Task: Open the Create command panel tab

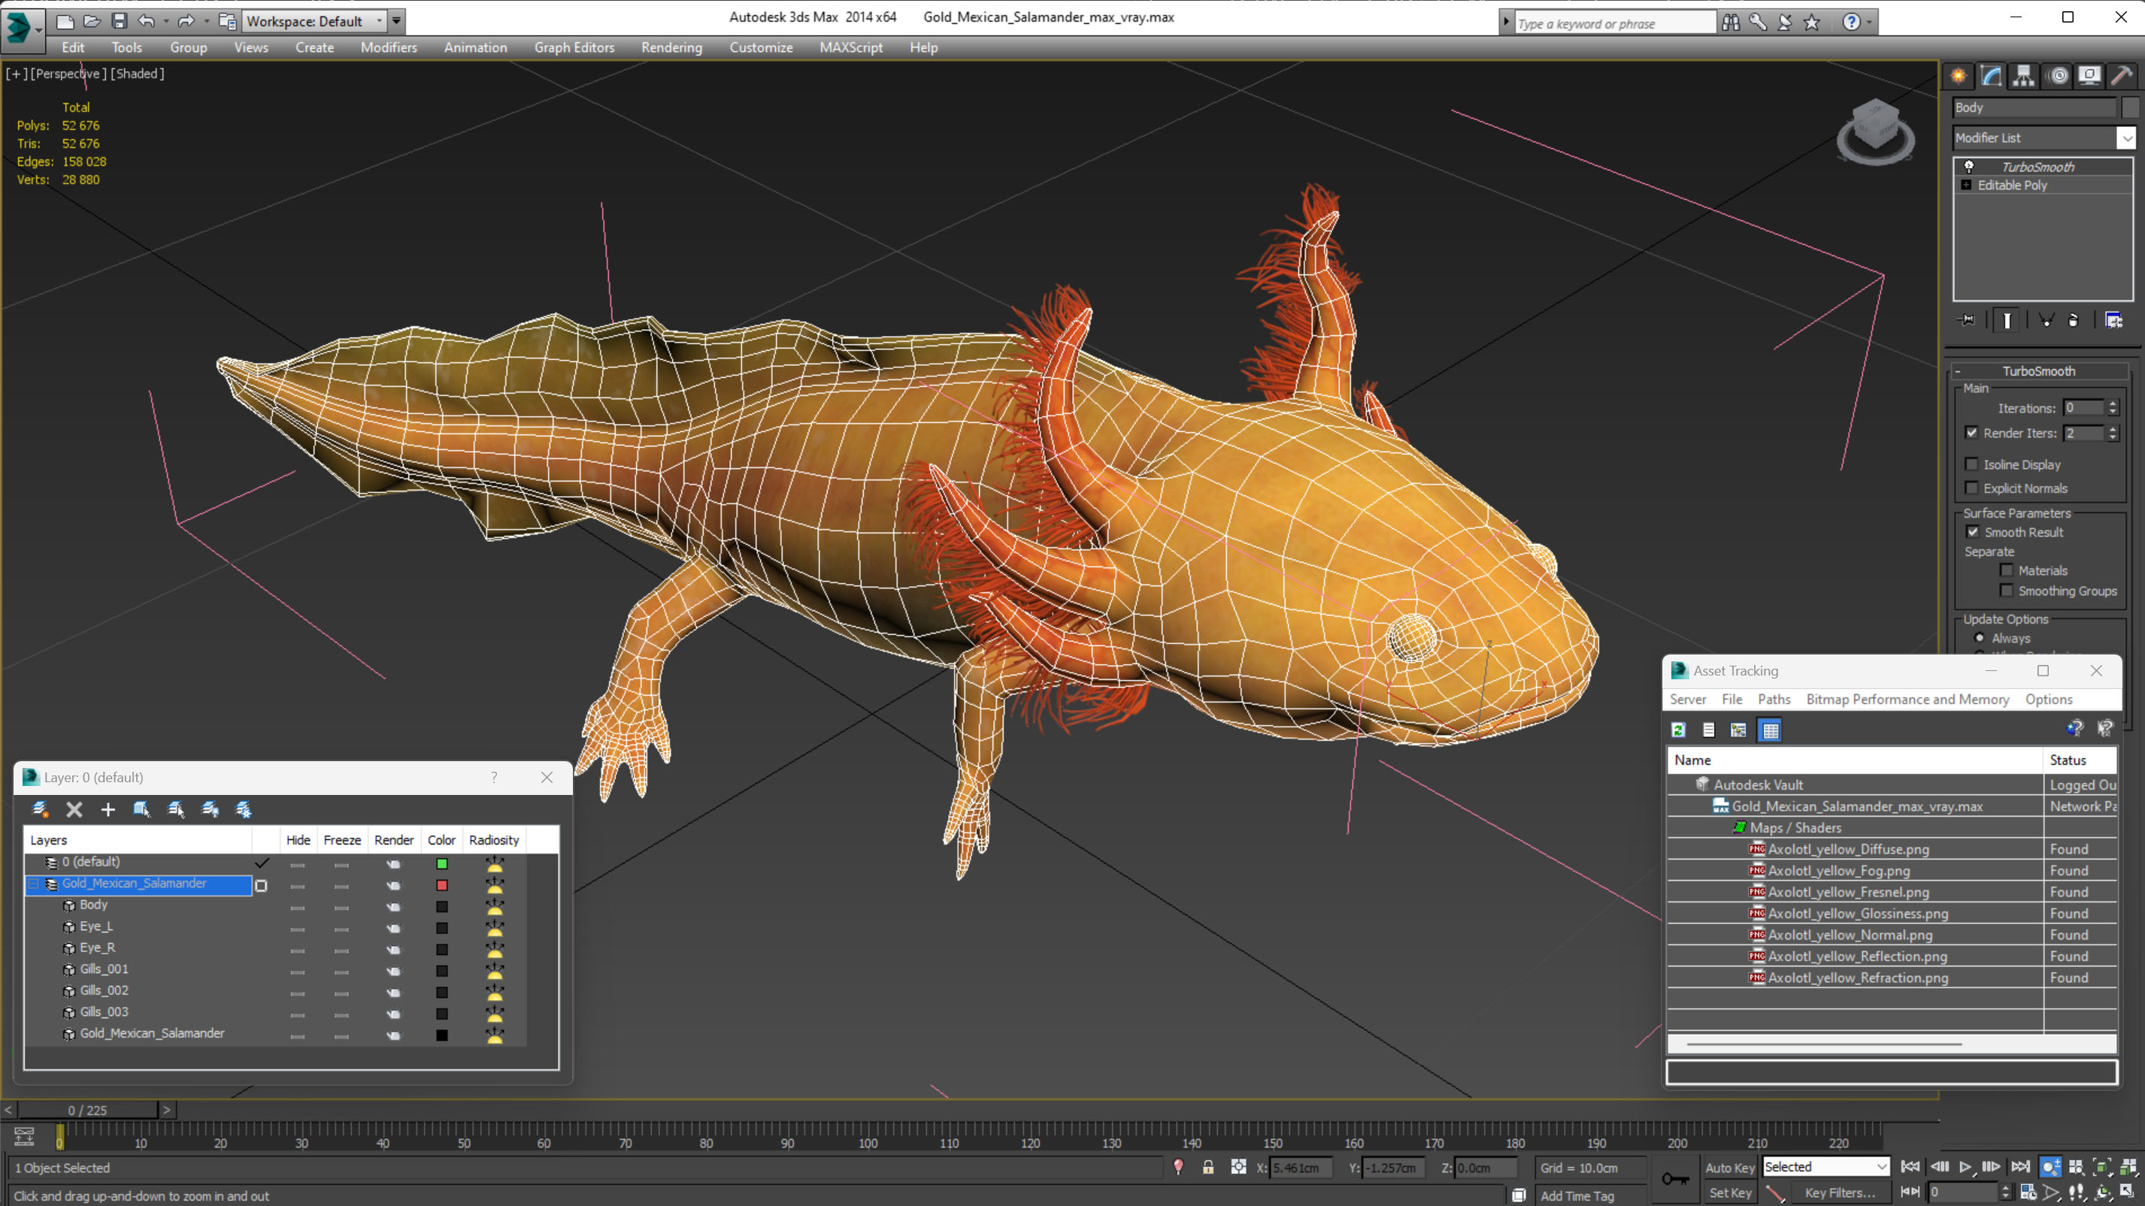Action: point(1959,77)
